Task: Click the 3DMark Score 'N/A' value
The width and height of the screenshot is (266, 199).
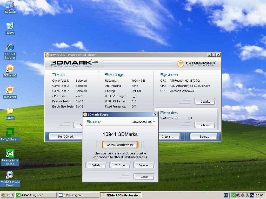Action: (x=190, y=118)
